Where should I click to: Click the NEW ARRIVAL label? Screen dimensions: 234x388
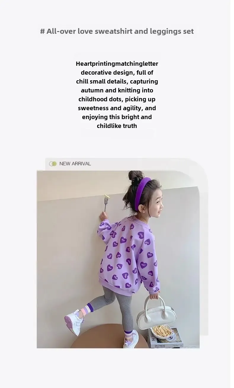pyautogui.click(x=75, y=164)
